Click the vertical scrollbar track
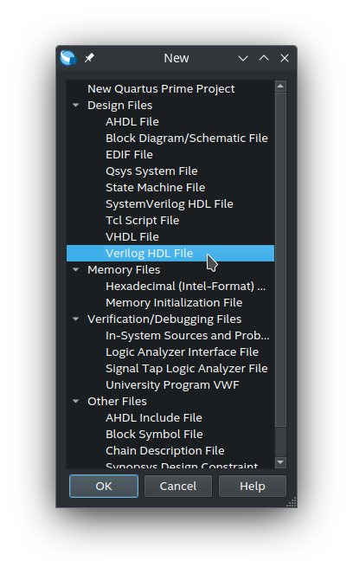This screenshot has width=353, height=574. [280, 442]
